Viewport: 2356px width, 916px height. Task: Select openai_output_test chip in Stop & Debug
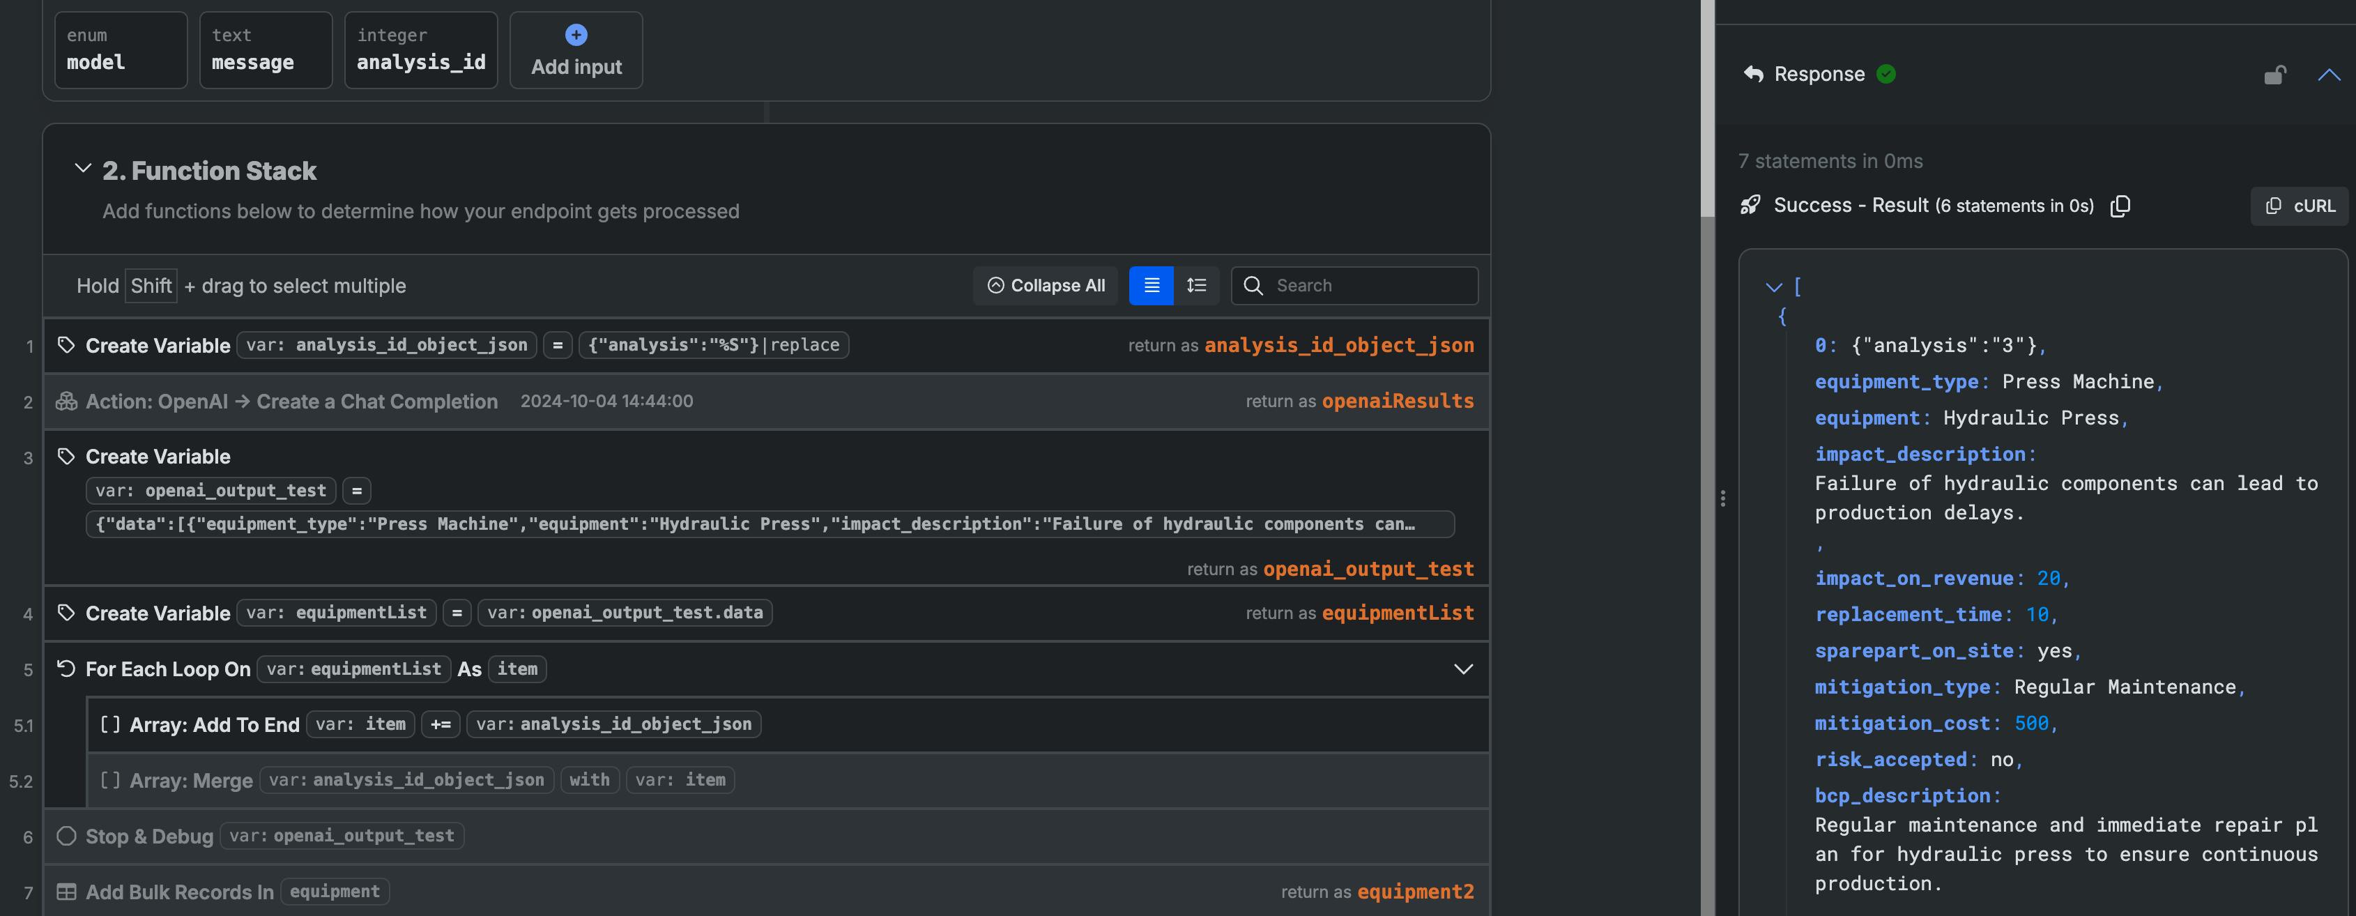click(x=342, y=835)
